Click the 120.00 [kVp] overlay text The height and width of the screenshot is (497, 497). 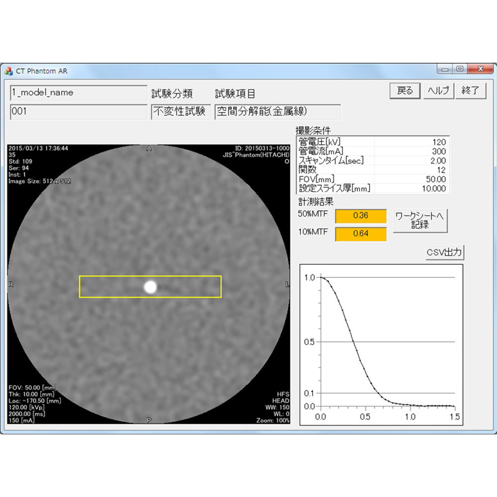click(x=26, y=408)
